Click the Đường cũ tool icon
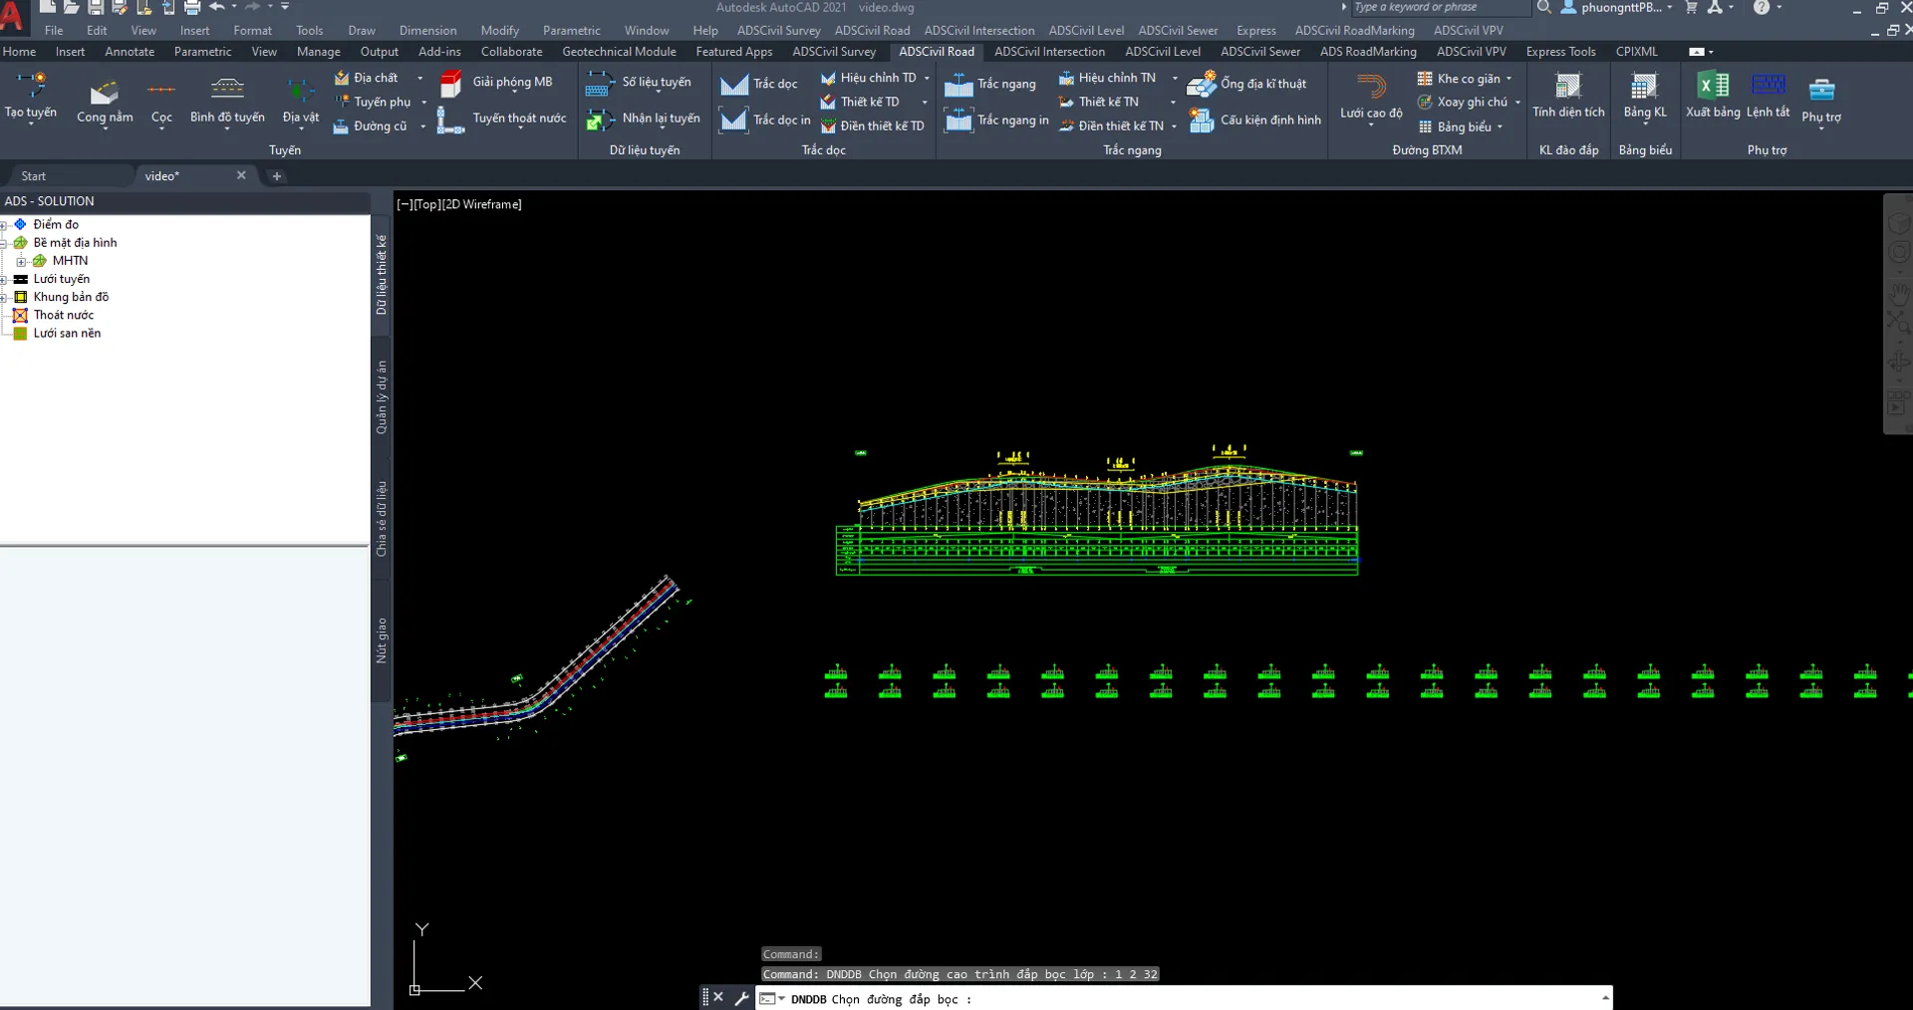Viewport: 1913px width, 1010px height. (342, 126)
